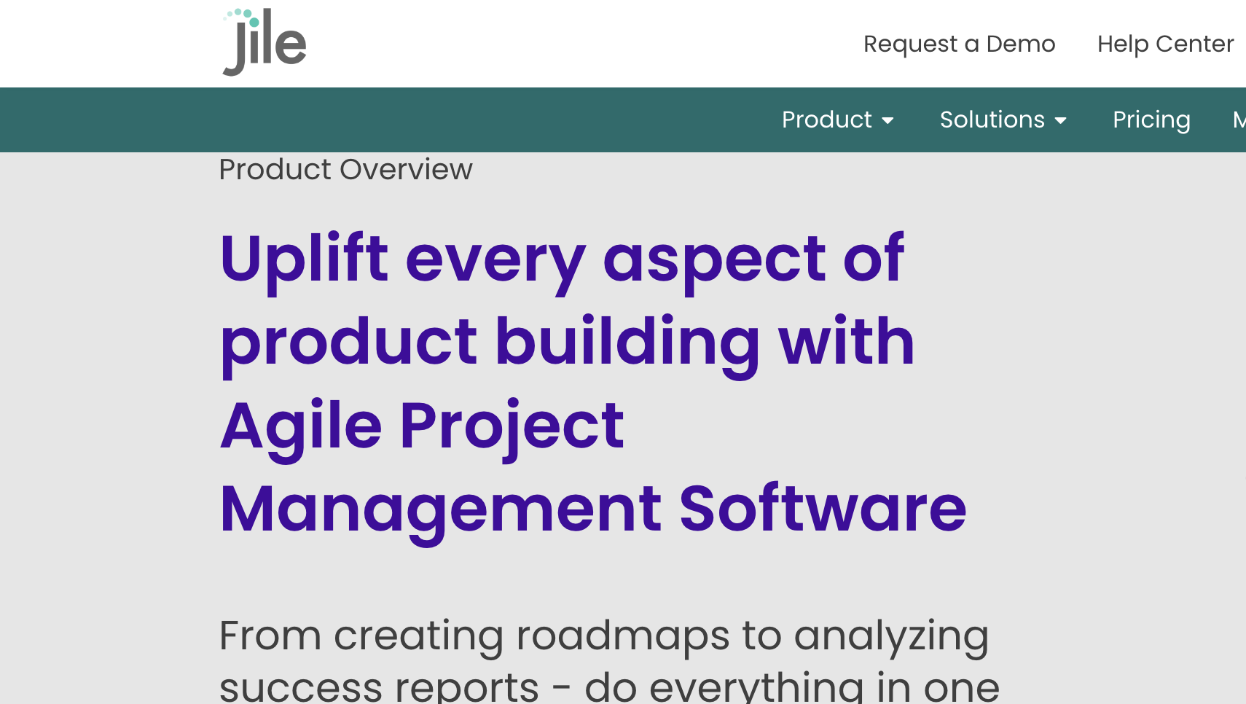Click the 'Uplift every aspect of' headline
Viewport: 1246px width, 704px height.
click(x=562, y=258)
